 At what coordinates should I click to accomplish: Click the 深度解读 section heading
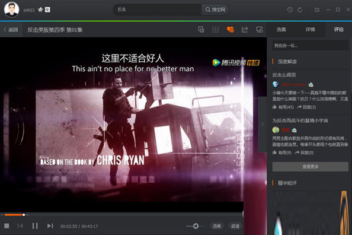click(287, 62)
